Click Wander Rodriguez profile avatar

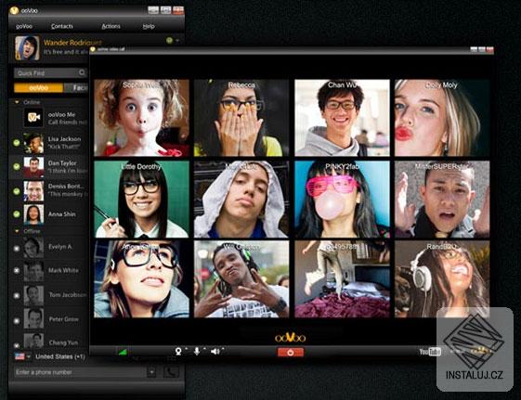point(27,48)
